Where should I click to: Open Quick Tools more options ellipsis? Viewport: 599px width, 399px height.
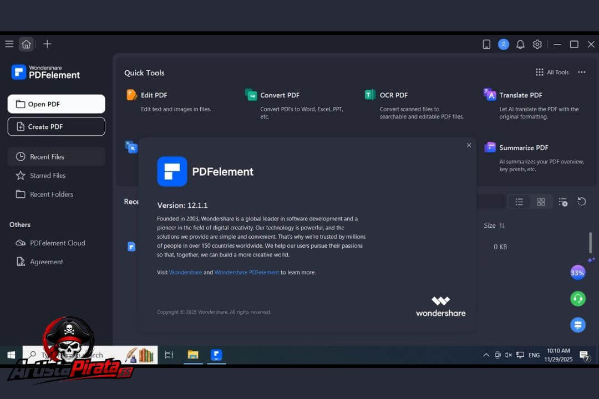[x=581, y=72]
